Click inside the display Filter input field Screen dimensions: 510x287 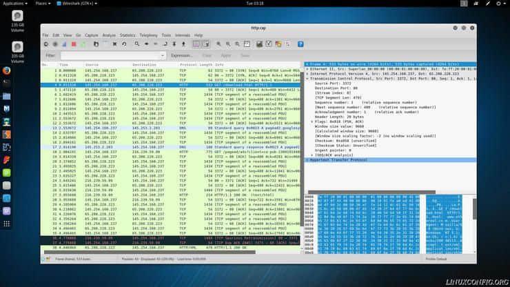point(110,55)
